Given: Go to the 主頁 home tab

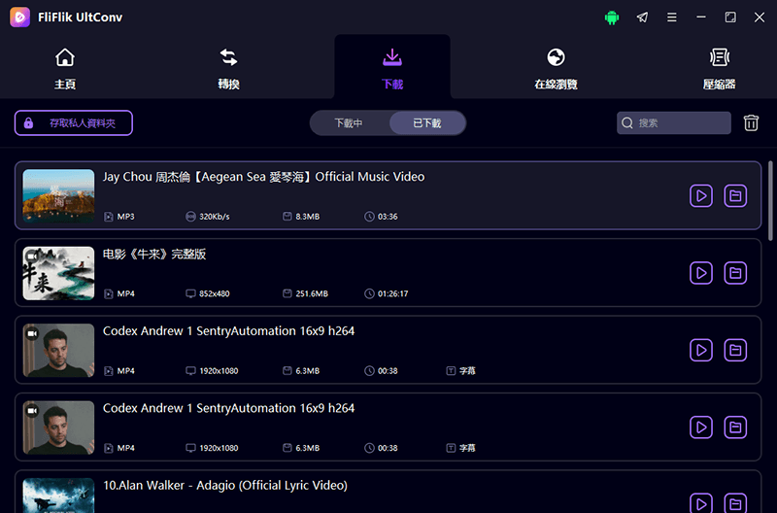Looking at the screenshot, I should point(65,68).
